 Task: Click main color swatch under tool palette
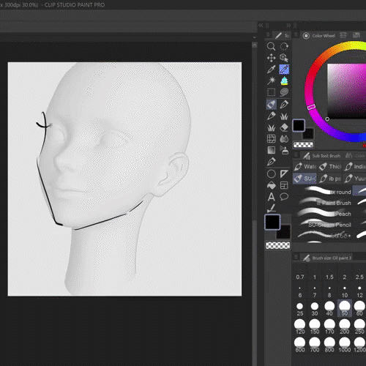pyautogui.click(x=272, y=222)
